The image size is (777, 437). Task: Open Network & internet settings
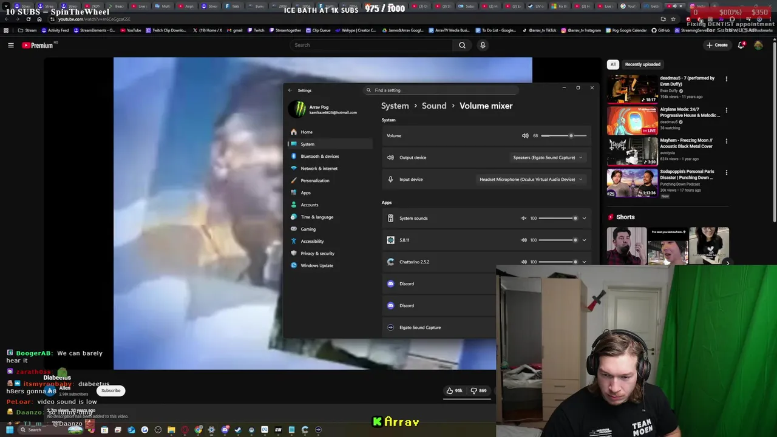[x=330, y=168]
